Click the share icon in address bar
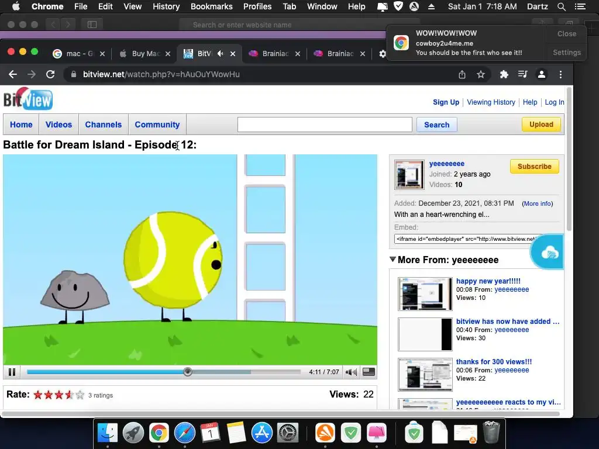Image resolution: width=599 pixels, height=449 pixels. coord(462,74)
